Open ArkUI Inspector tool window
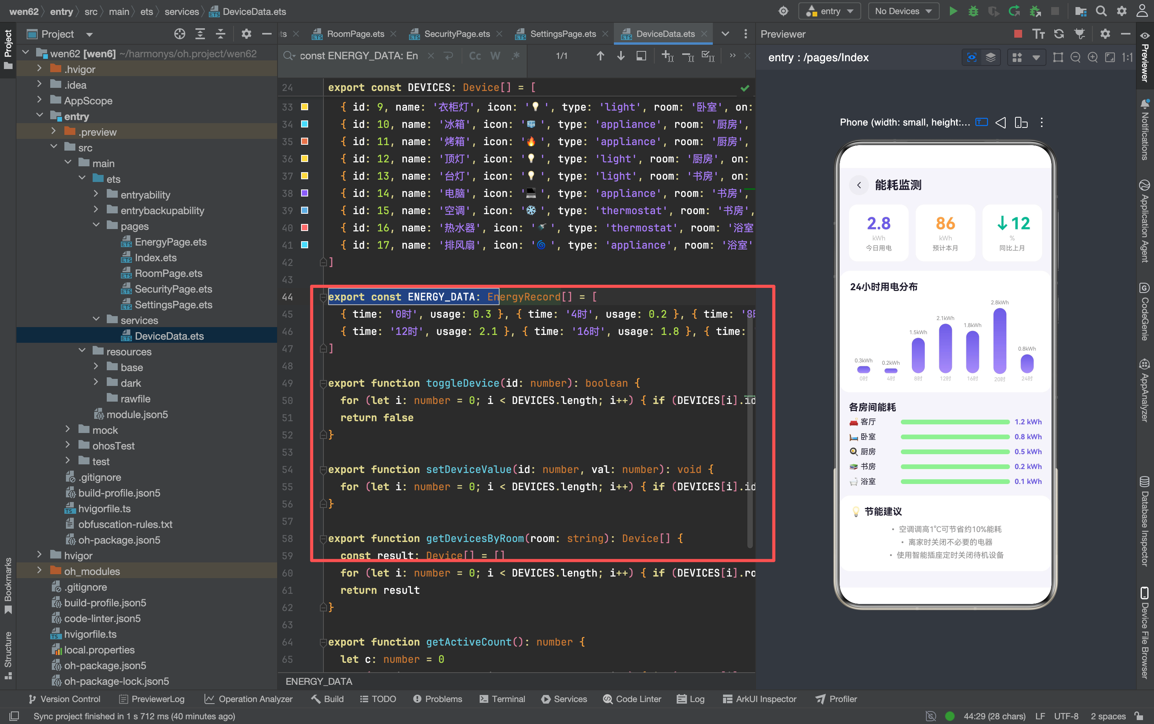 point(759,699)
